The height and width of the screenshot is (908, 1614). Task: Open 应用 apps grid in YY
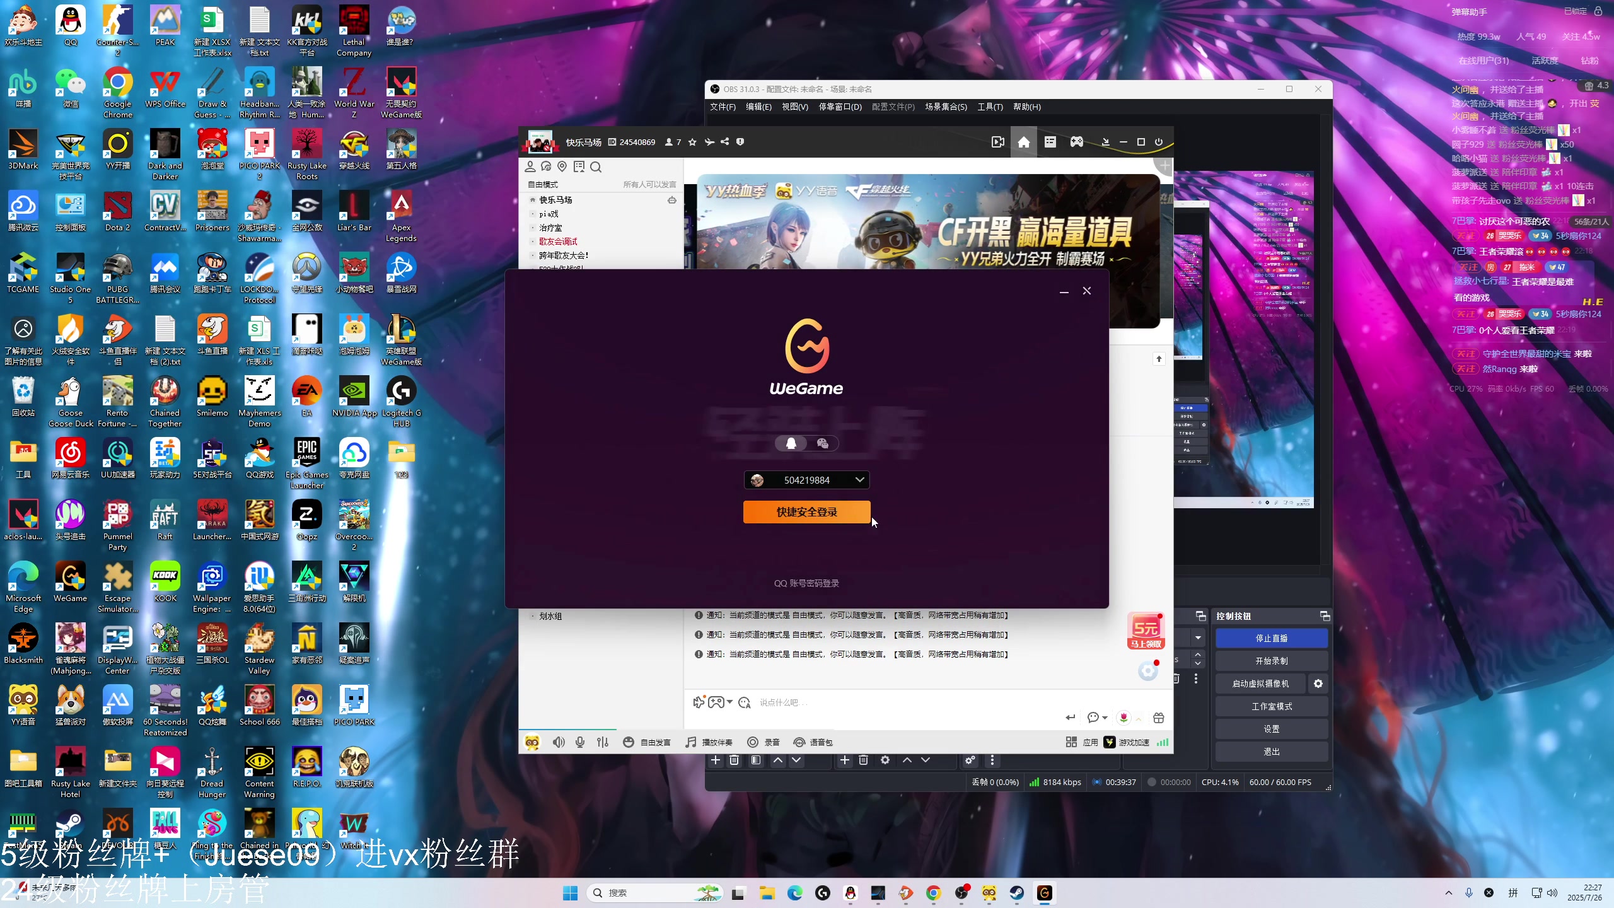point(1082,742)
